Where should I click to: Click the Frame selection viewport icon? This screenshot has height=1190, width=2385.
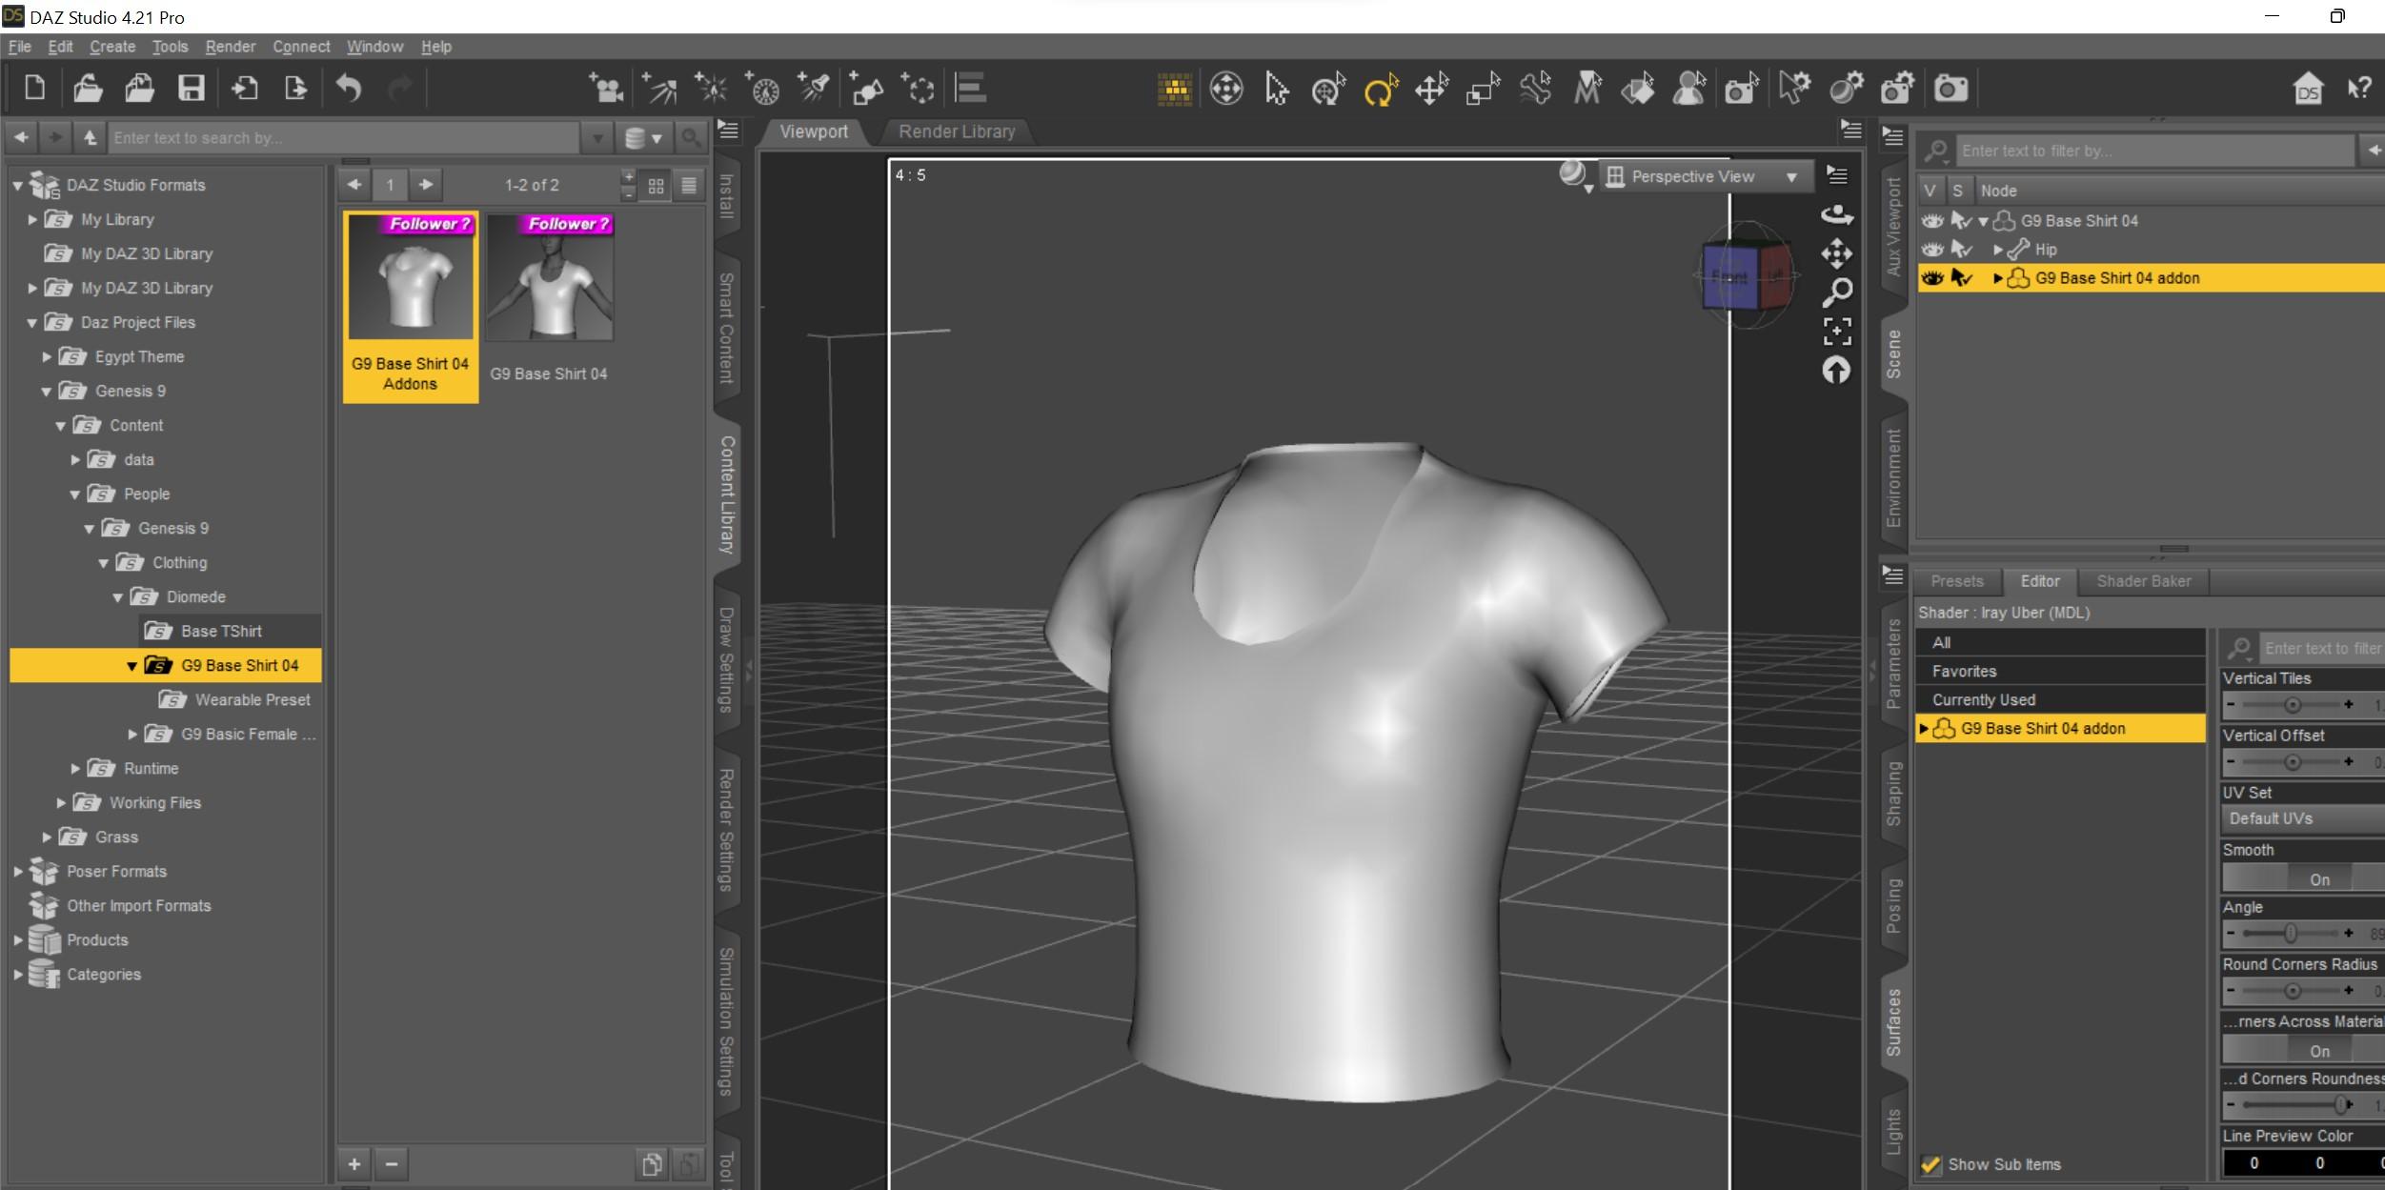coord(1837,332)
